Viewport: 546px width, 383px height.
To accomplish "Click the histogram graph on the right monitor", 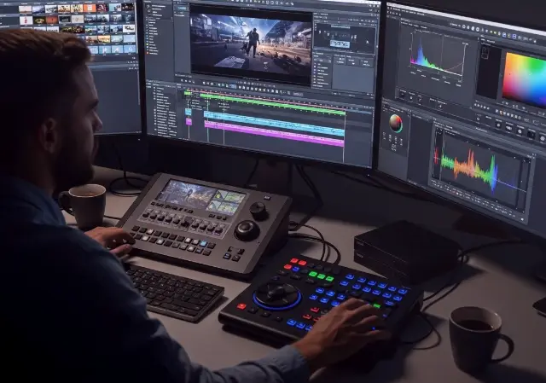I will pos(438,55).
